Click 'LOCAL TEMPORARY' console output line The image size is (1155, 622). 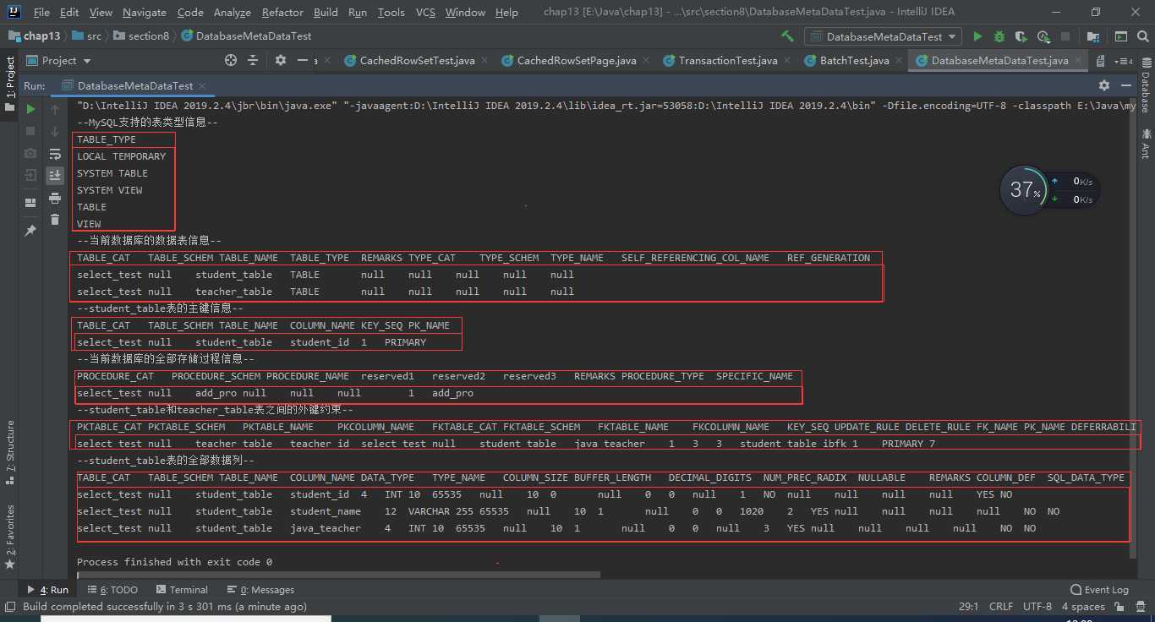tap(121, 156)
